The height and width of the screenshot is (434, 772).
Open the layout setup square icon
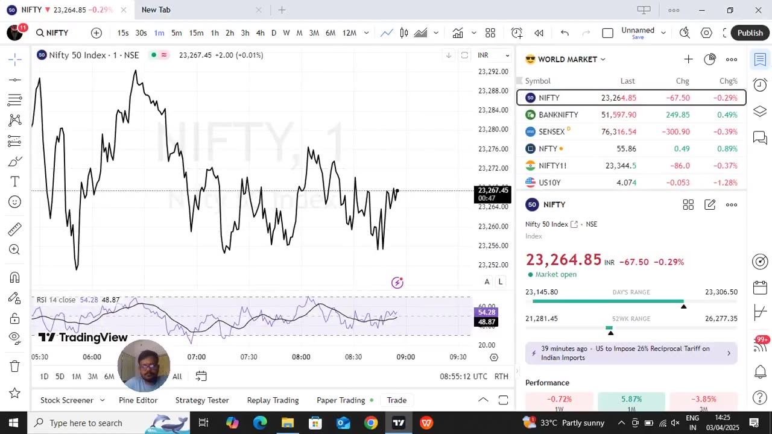[x=607, y=33]
